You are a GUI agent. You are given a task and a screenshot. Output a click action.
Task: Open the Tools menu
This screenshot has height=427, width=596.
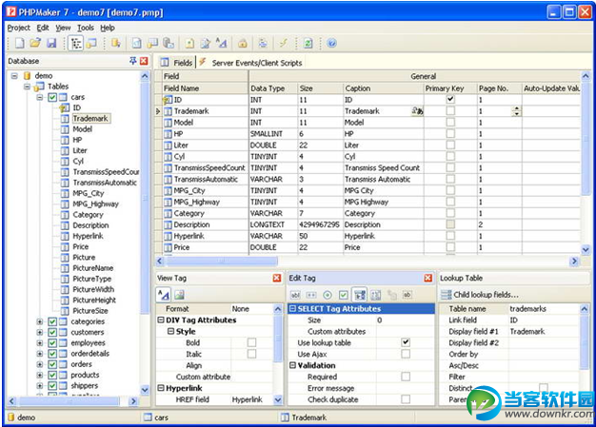coord(86,28)
